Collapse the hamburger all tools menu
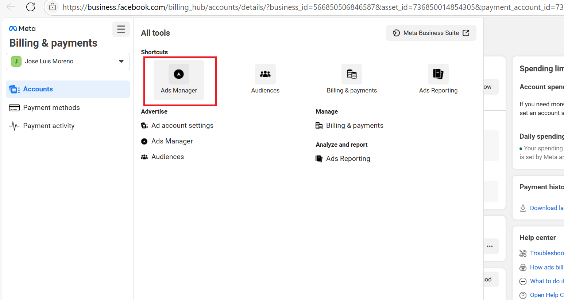The width and height of the screenshot is (564, 300). click(121, 29)
